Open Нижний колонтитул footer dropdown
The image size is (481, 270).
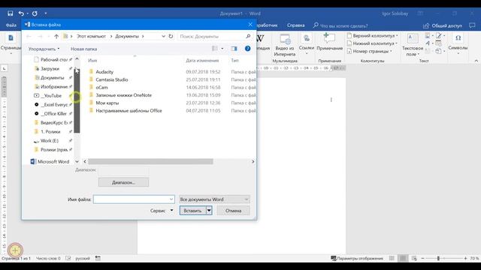(x=372, y=43)
